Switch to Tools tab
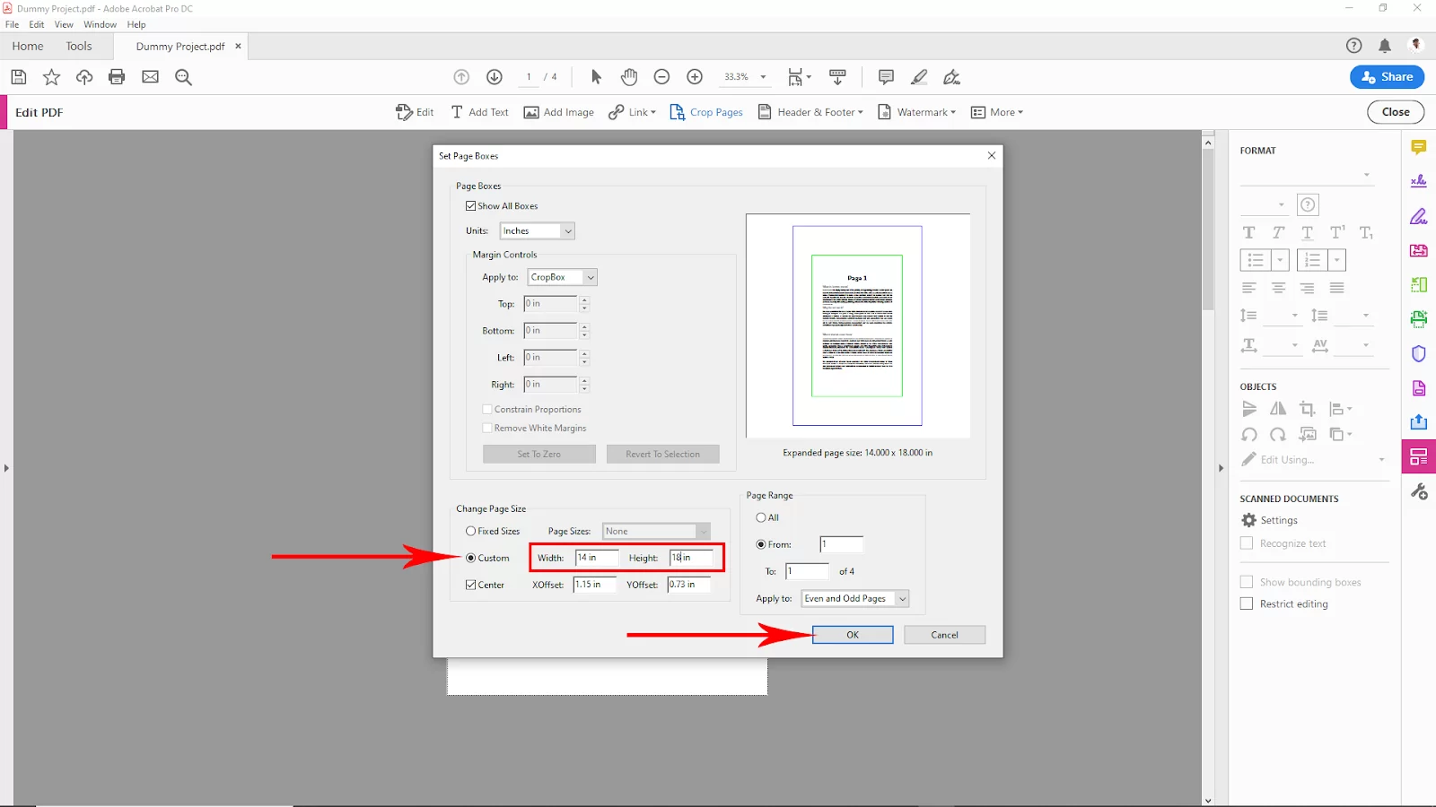 pyautogui.click(x=79, y=46)
